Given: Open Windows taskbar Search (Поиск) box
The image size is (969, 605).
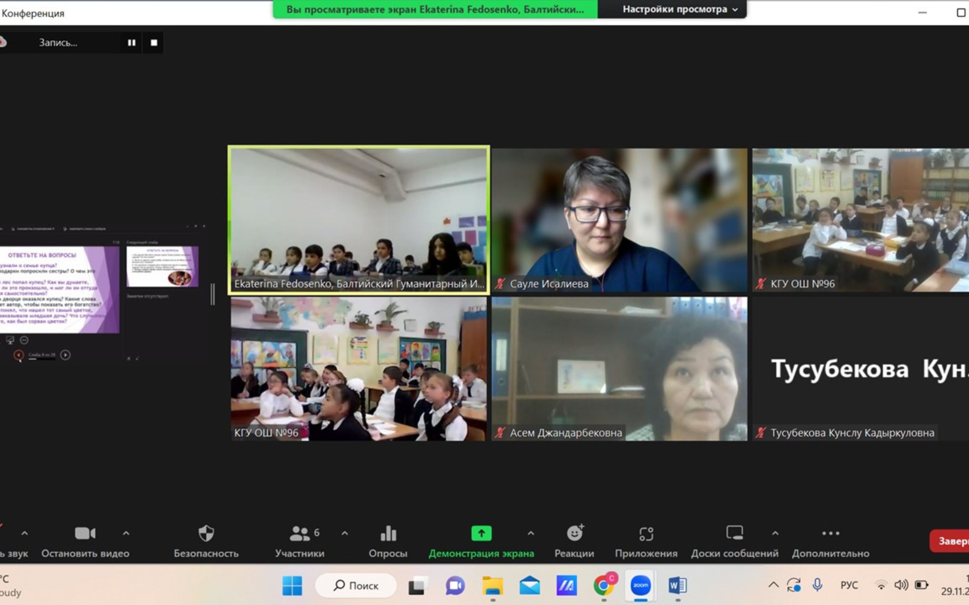Looking at the screenshot, I should (x=355, y=585).
